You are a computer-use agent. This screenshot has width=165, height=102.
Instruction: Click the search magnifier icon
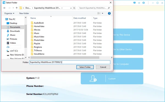click(109, 8)
